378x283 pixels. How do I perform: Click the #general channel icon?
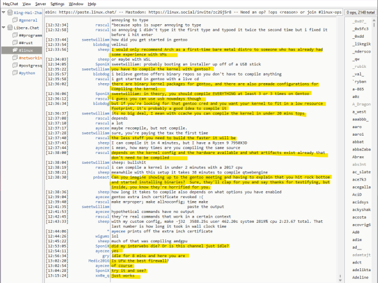(15, 20)
